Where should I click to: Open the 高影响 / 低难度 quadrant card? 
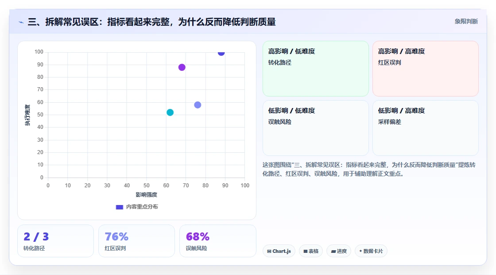point(316,69)
